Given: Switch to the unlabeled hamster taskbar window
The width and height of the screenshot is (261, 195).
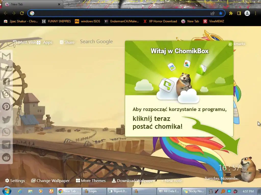Looking at the screenshot, I should 144,191.
